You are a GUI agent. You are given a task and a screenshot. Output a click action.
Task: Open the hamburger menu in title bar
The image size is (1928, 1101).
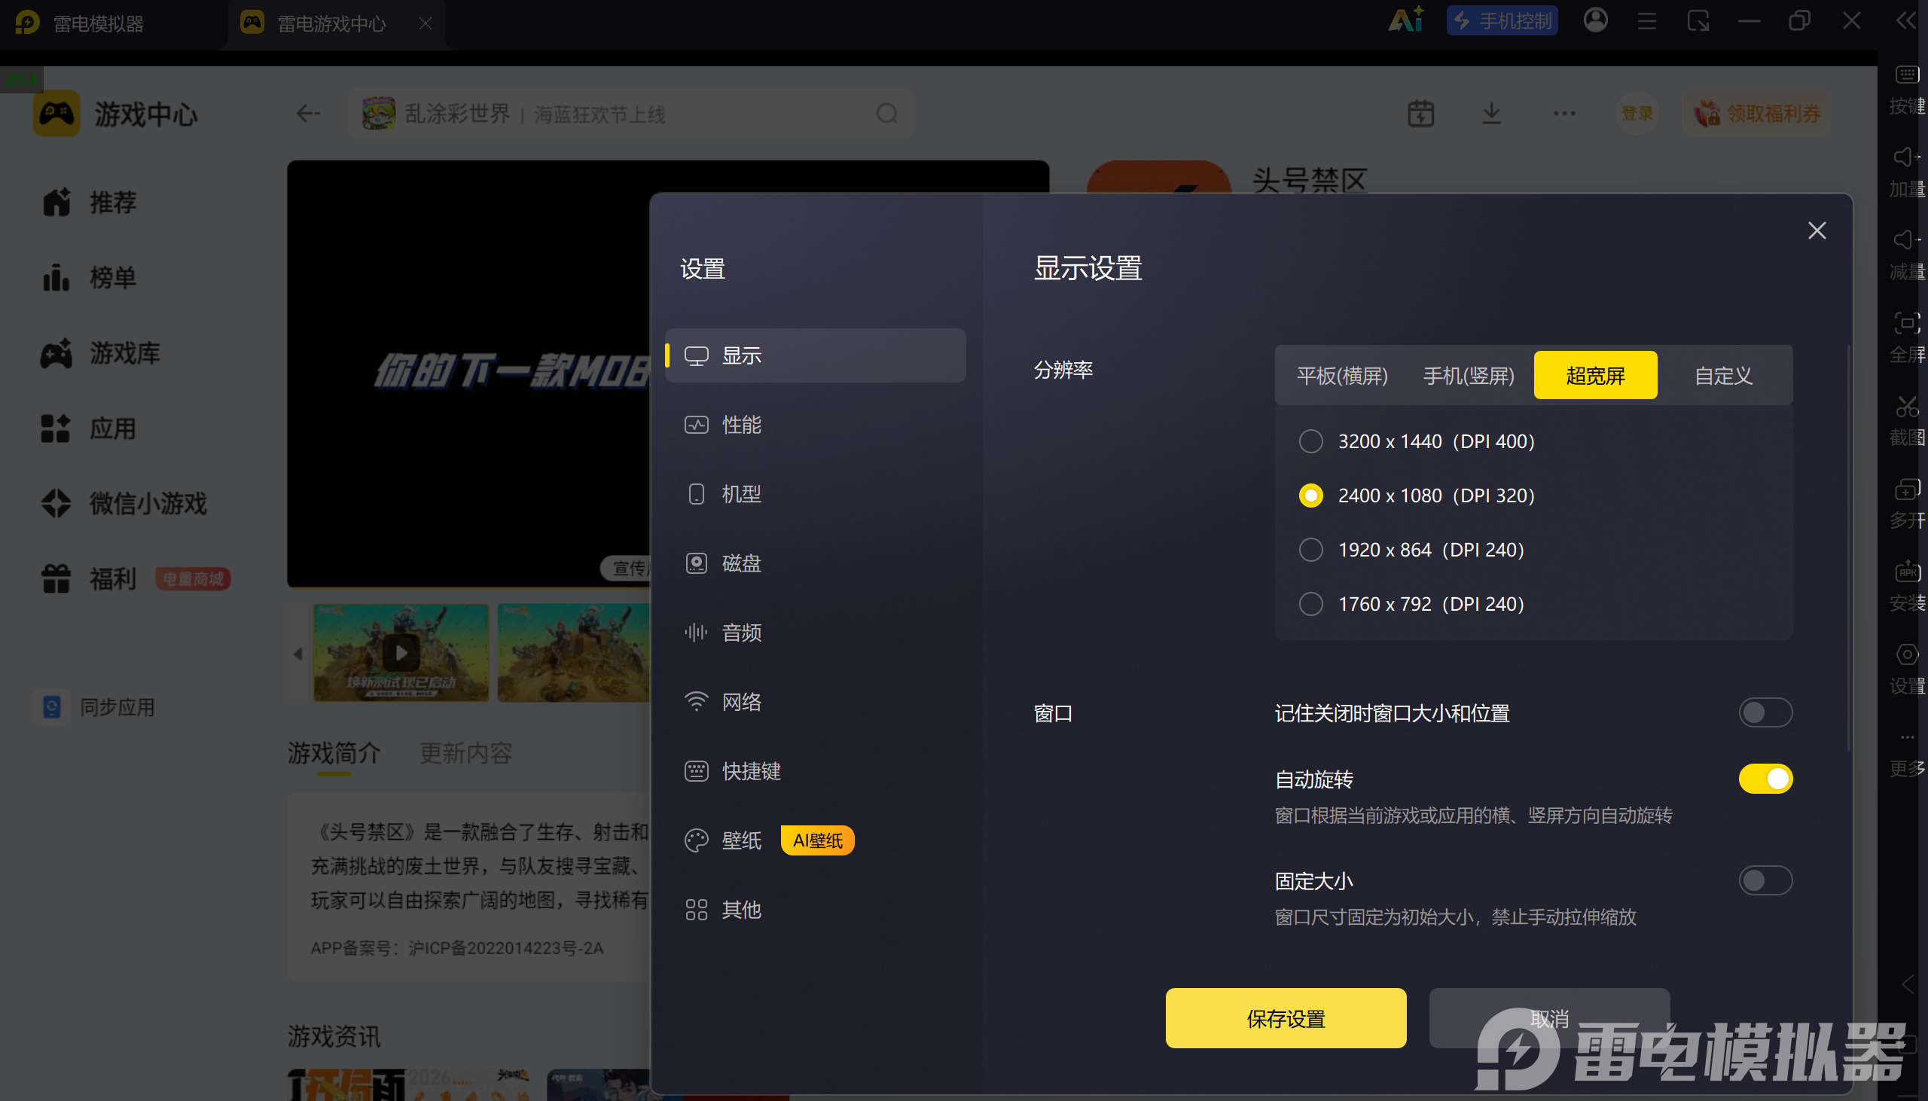pyautogui.click(x=1647, y=21)
